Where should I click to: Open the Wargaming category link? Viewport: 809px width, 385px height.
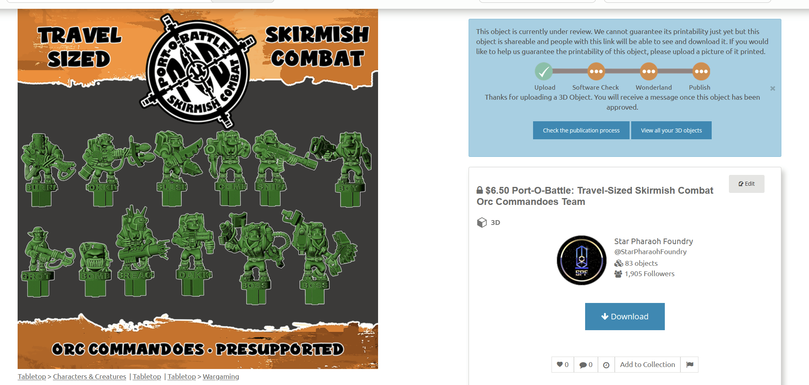[x=221, y=377]
